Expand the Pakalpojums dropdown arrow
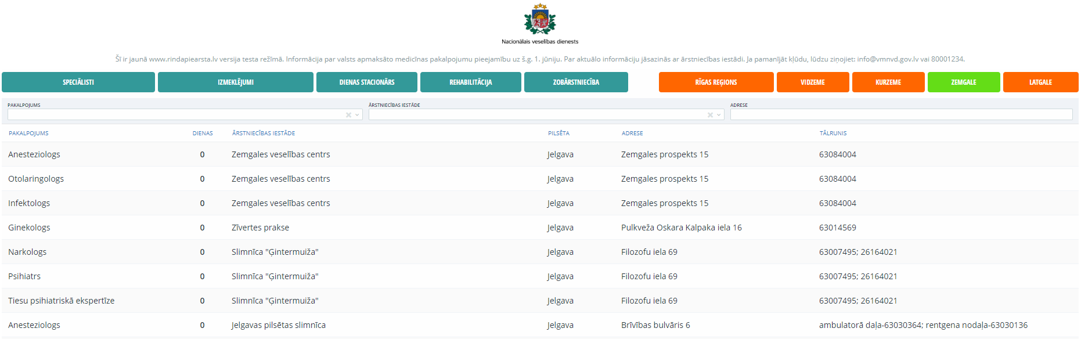 coord(357,115)
